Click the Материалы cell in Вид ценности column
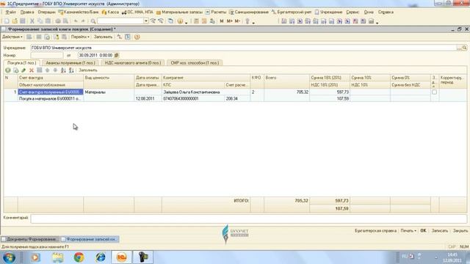The width and height of the screenshot is (470, 264). coord(109,92)
